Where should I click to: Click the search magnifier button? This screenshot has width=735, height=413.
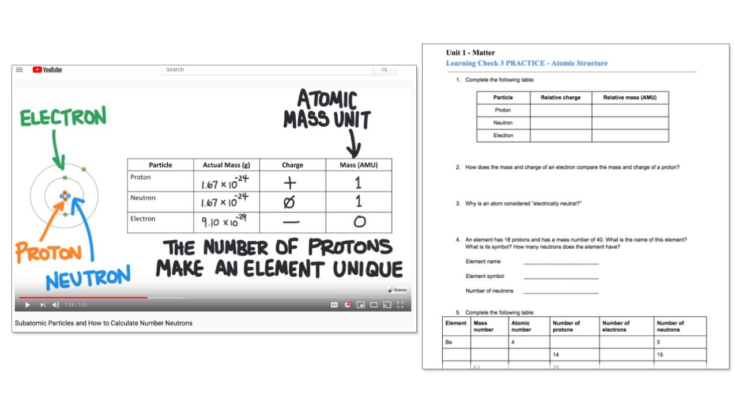385,70
